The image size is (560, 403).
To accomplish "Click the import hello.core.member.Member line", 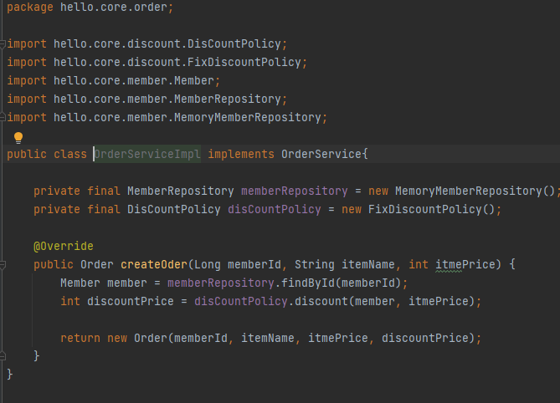I will (x=114, y=80).
